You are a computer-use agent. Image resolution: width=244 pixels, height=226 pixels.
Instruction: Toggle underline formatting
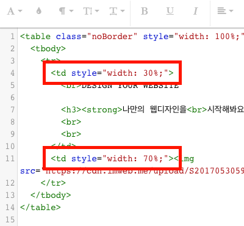(x=170, y=11)
